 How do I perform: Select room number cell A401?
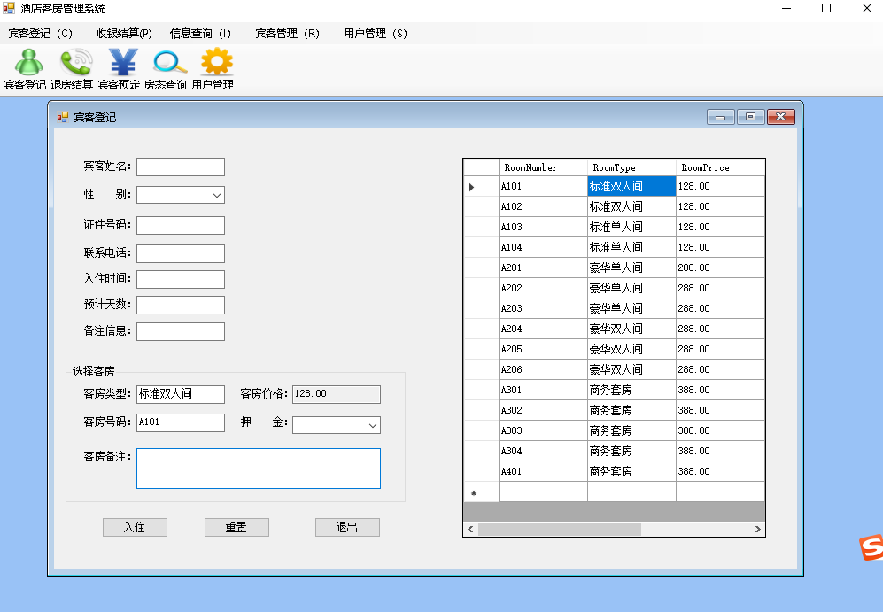[544, 471]
